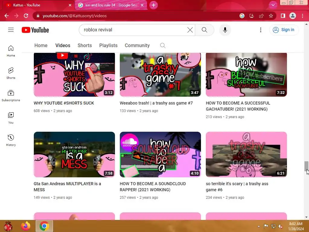Open the YouTube hamburger guide menu
The width and height of the screenshot is (309, 232).
[x=11, y=30]
